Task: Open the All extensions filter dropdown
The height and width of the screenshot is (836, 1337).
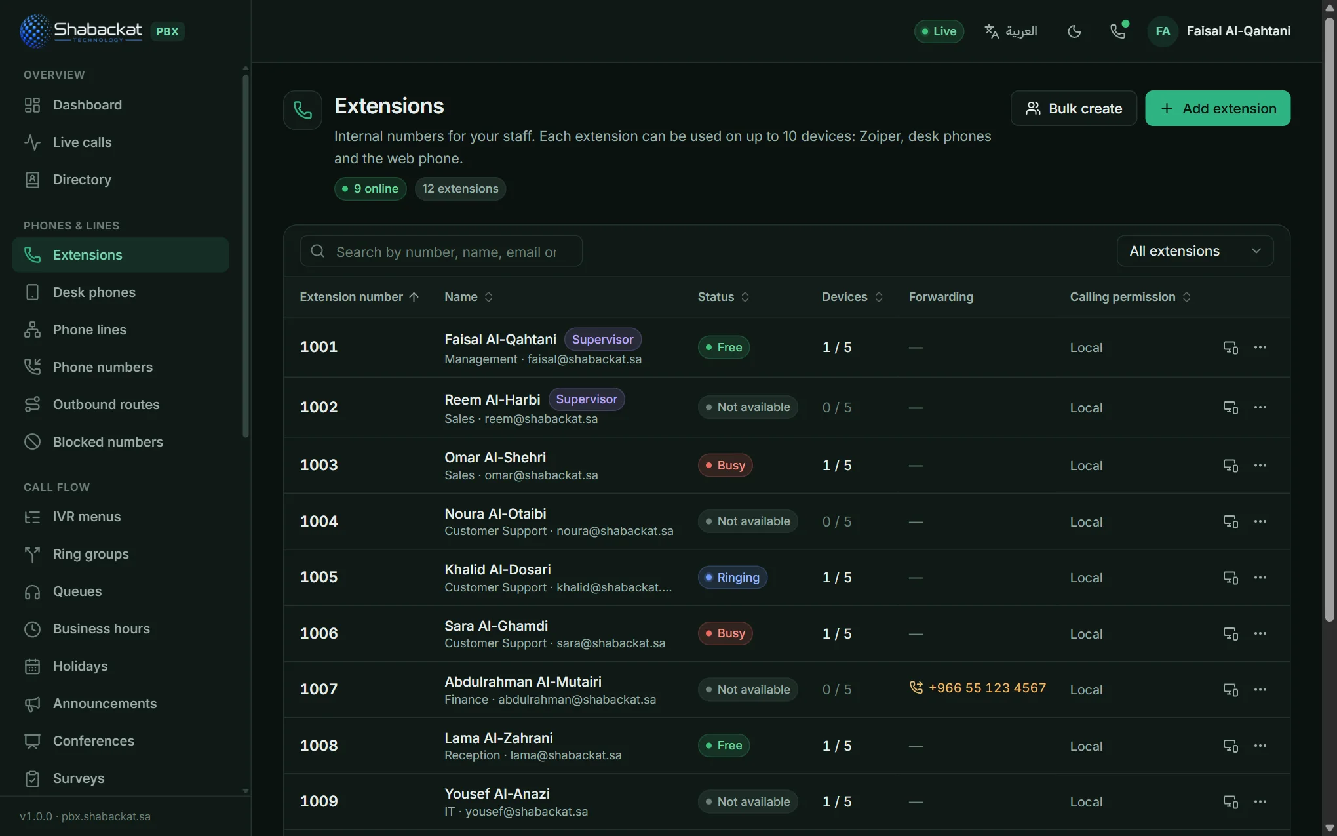Action: 1195,251
